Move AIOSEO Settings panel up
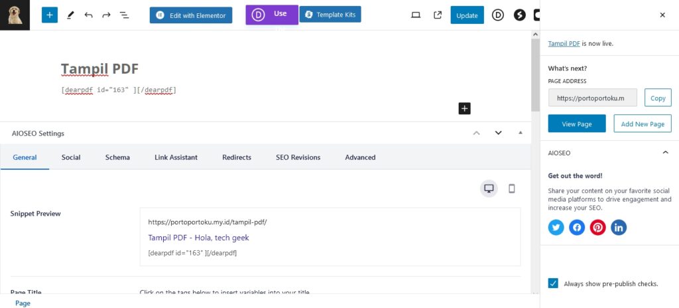679x308 pixels. [x=476, y=133]
